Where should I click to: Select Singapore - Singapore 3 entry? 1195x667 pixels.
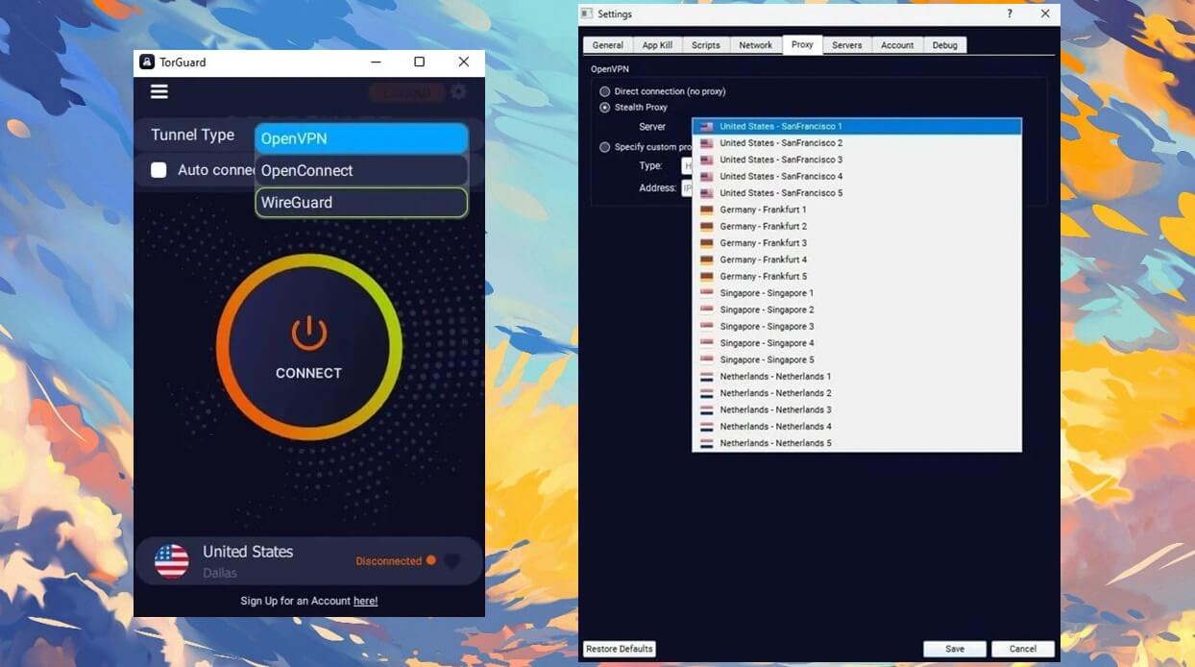[857, 326]
